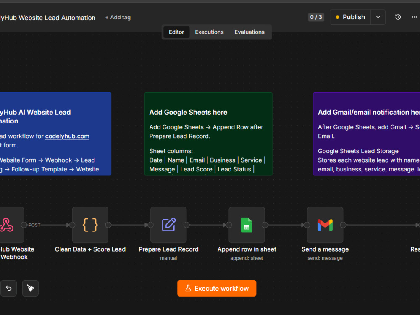Switch to the Evaluations tab
This screenshot has height=315, width=420.
(249, 32)
